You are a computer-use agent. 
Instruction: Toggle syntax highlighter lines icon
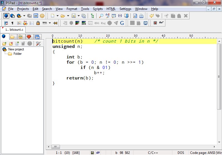19,23
